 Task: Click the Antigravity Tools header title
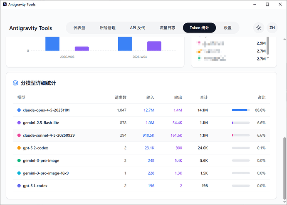point(30,28)
